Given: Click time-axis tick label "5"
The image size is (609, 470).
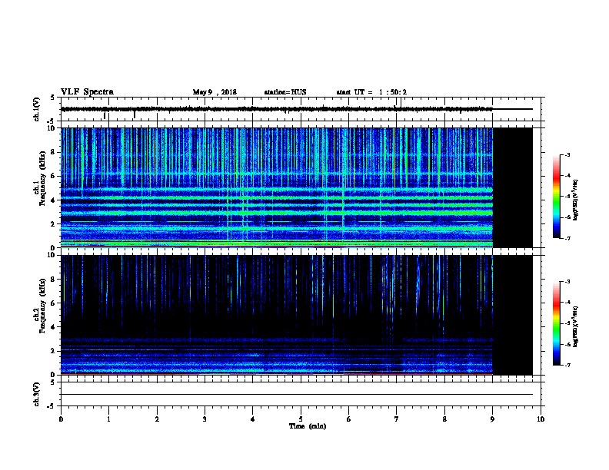Looking at the screenshot, I should tap(301, 419).
